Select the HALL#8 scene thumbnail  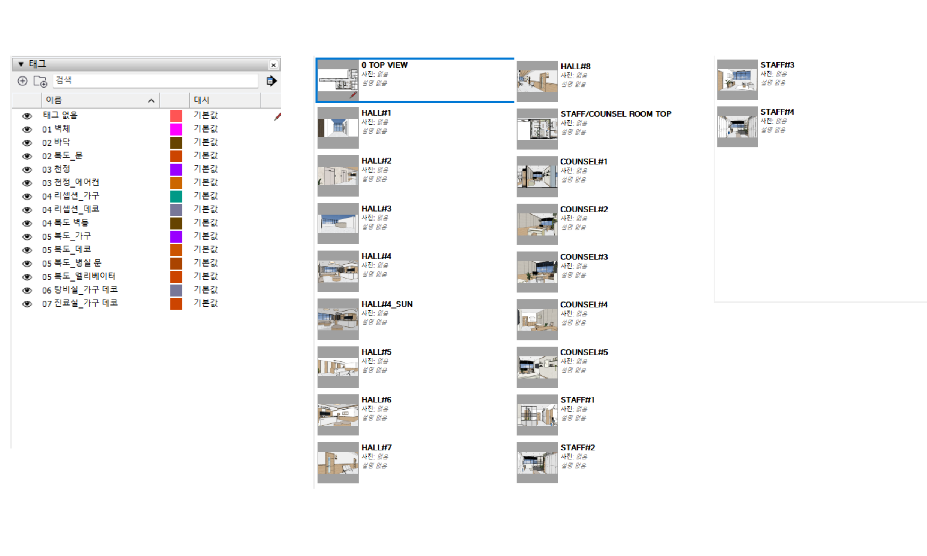[537, 81]
